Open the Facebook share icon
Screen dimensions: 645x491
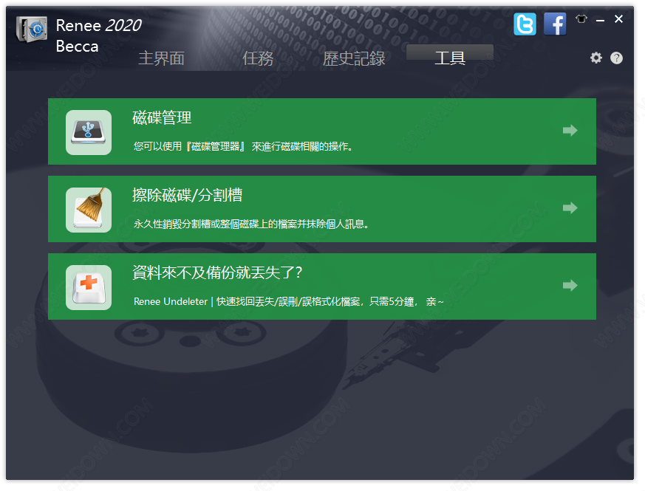point(555,24)
